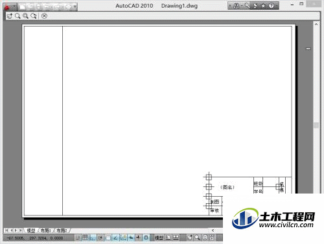Click the Pan hand icon in status bar
Screen dimensions: 324x244
189,238
